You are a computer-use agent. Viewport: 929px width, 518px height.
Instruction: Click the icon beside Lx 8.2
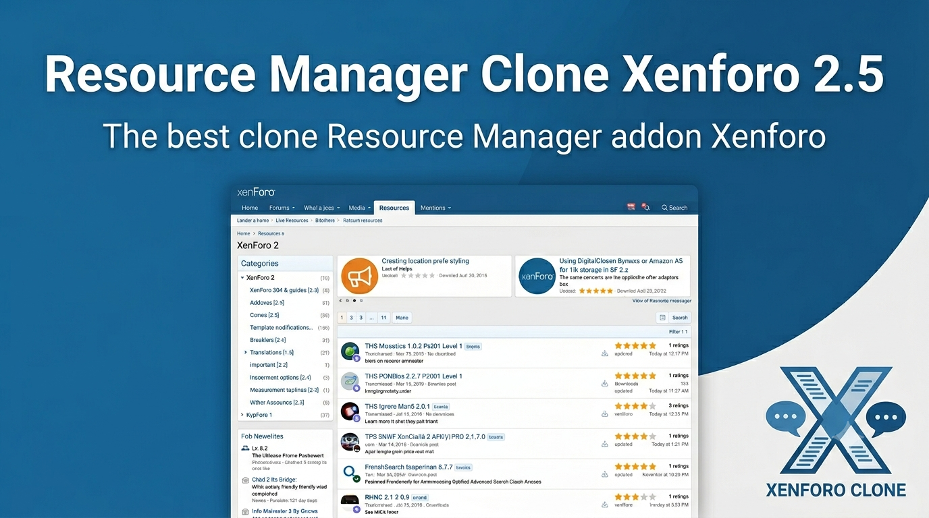click(x=245, y=448)
